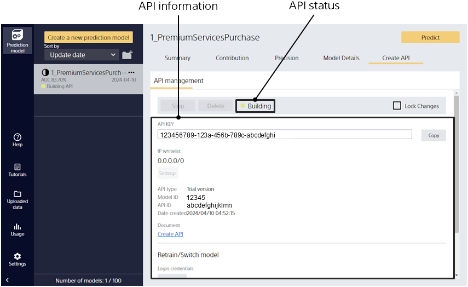Switch to the Summary tab
468x287 pixels.
point(177,58)
